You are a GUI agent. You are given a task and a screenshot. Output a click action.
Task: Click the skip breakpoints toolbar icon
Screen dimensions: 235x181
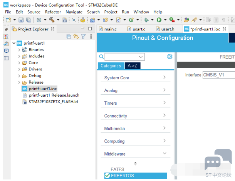pyautogui.click(x=74, y=20)
